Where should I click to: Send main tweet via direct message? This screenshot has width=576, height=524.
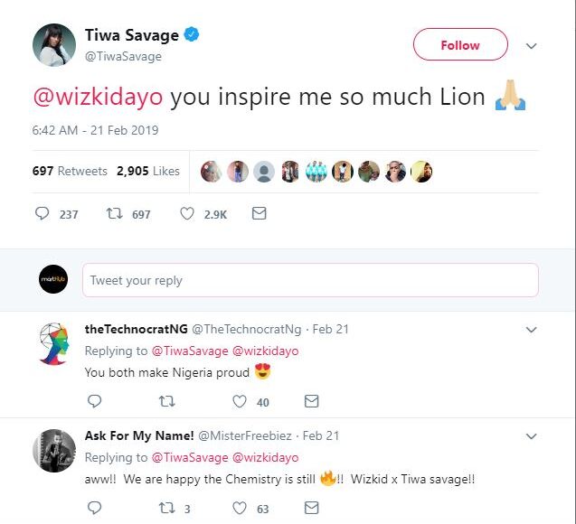point(259,214)
